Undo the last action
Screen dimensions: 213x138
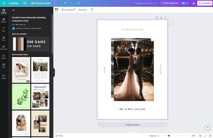(x=66, y=3)
